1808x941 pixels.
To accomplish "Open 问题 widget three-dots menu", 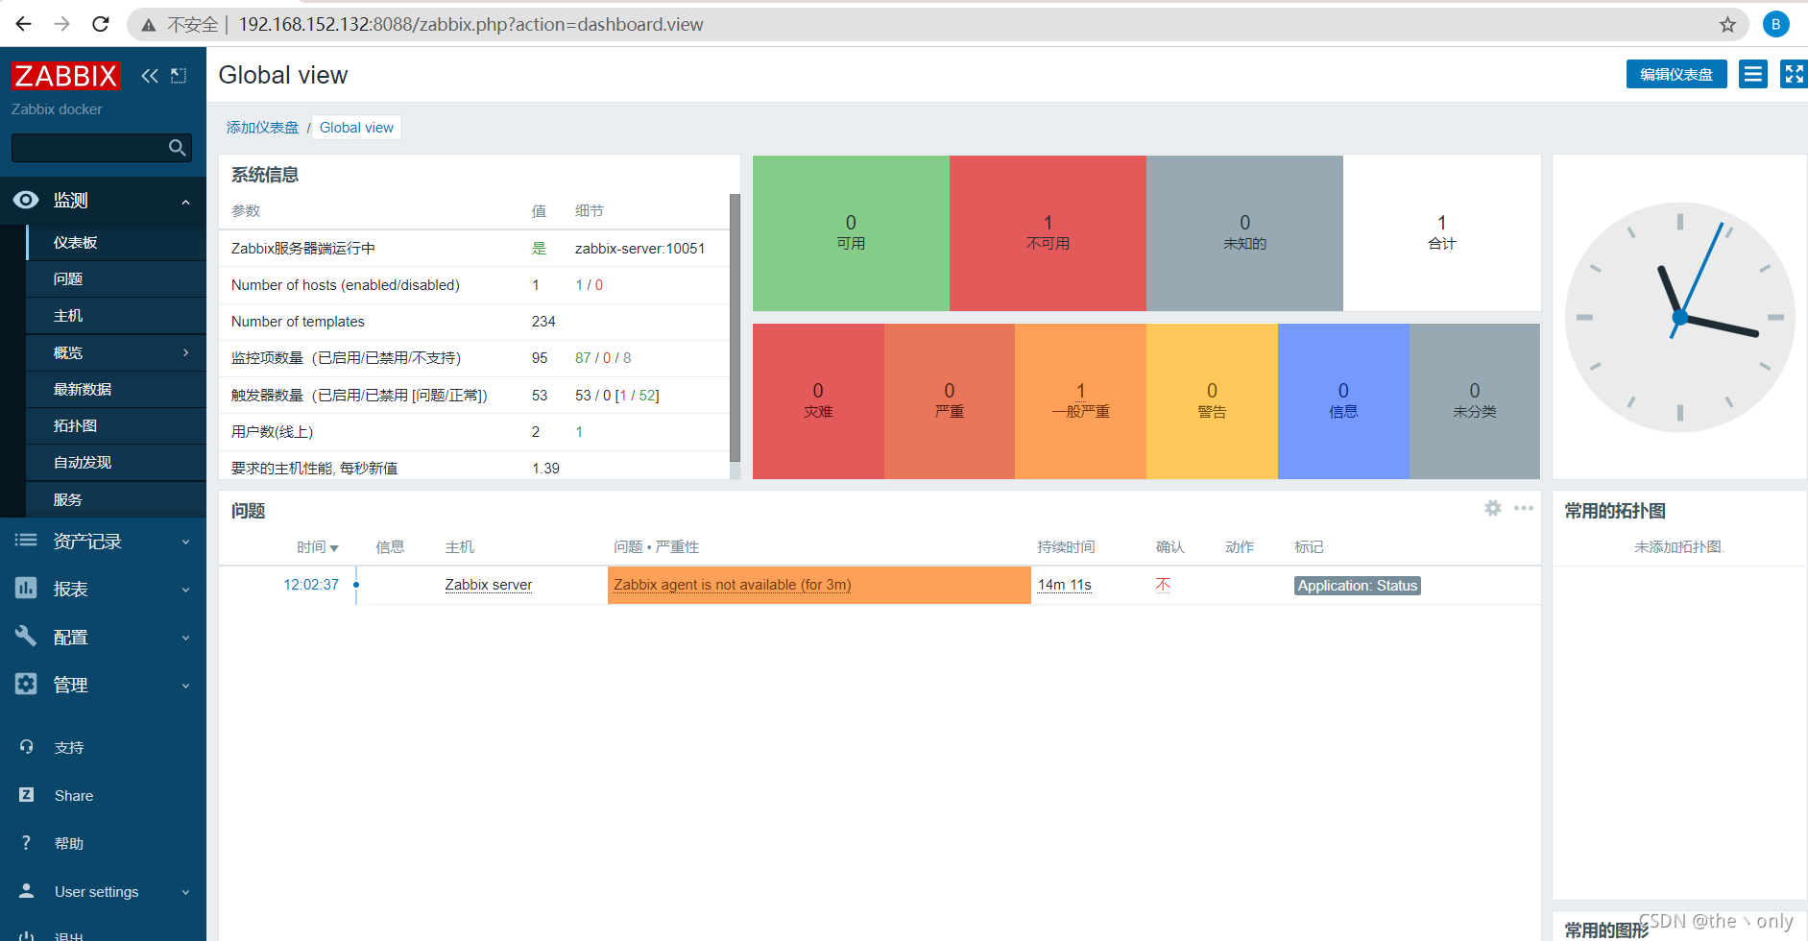I will 1524,508.
